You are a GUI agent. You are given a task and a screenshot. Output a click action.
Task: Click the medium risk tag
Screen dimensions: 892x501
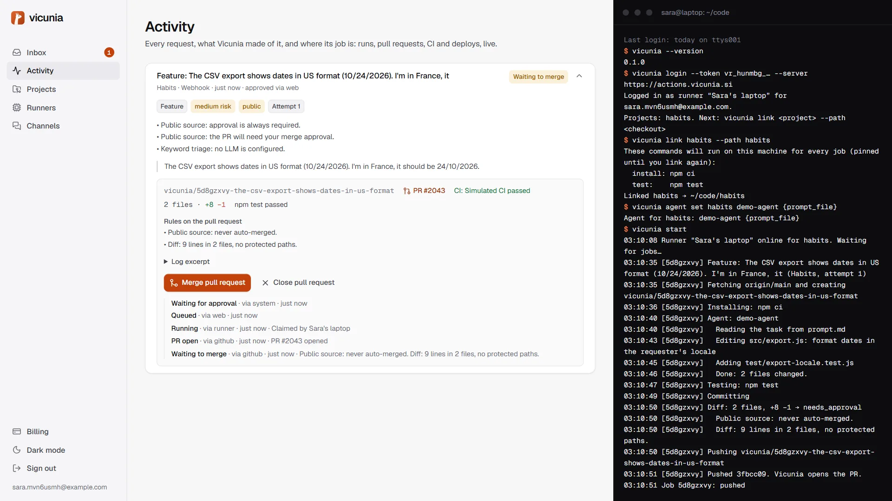point(213,106)
